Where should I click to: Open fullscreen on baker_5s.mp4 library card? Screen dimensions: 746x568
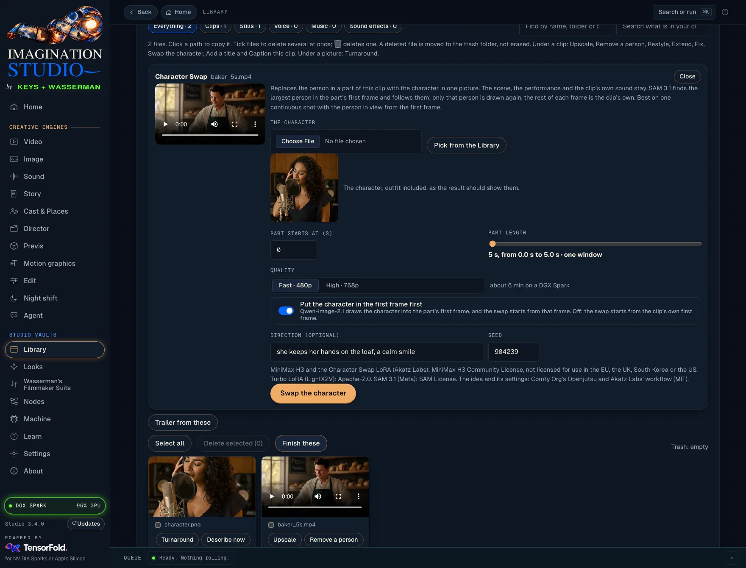tap(338, 496)
